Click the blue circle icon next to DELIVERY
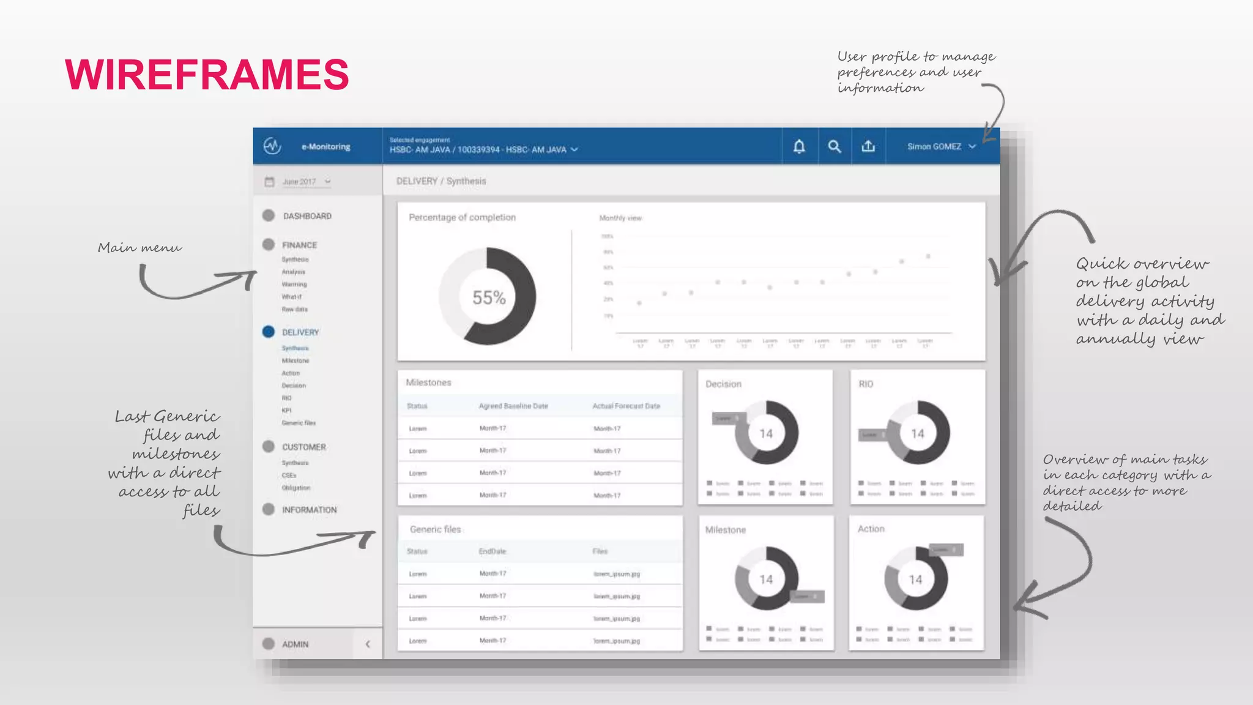The height and width of the screenshot is (705, 1253). (268, 332)
